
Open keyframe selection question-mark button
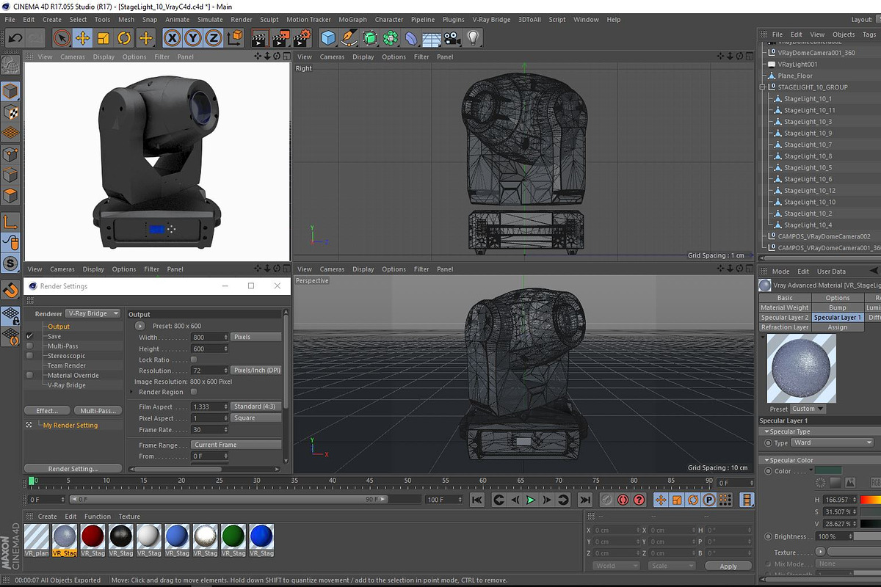[x=639, y=500]
